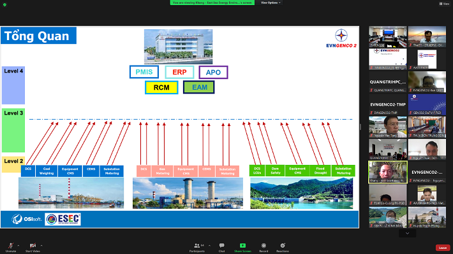The image size is (453, 254).
Task: Start Video with the camera icon
Action: (33, 248)
